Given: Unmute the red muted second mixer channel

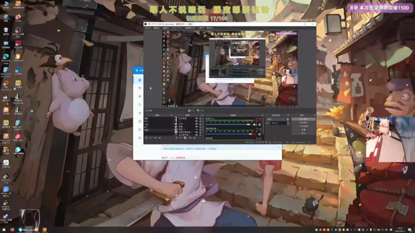Looking at the screenshot, I should click(255, 134).
